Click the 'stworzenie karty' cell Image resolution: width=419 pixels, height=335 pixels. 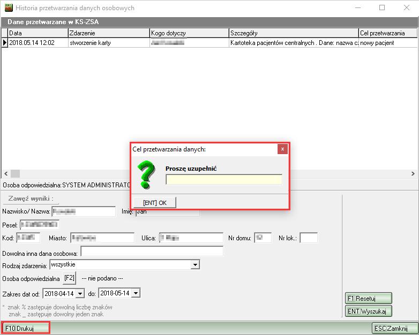109,43
